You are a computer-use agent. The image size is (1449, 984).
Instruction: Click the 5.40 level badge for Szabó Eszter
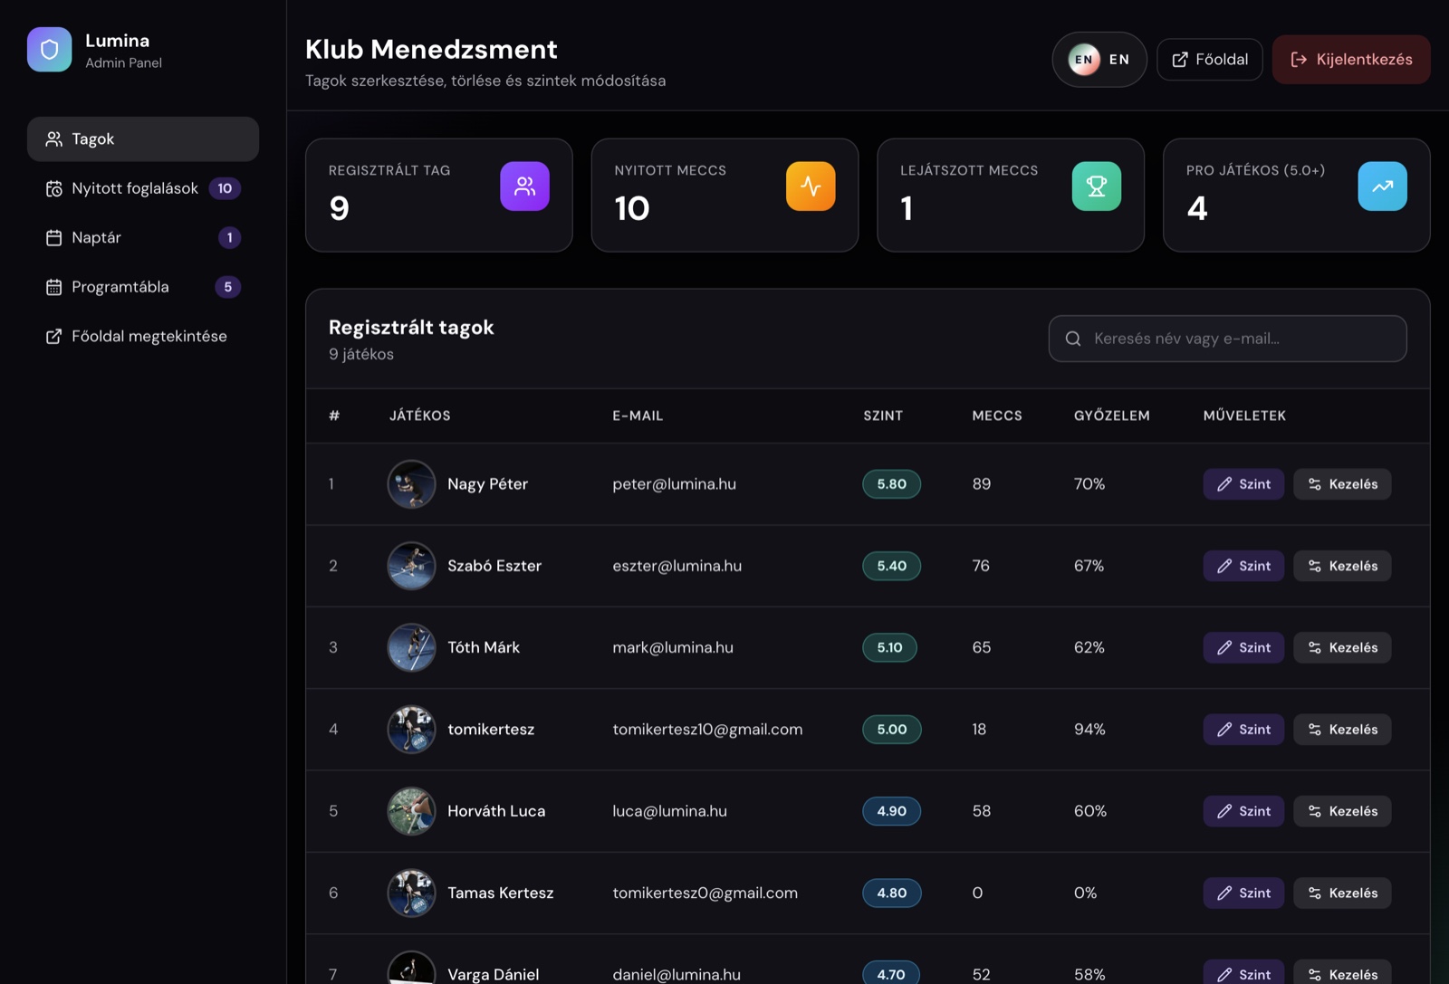tap(891, 566)
